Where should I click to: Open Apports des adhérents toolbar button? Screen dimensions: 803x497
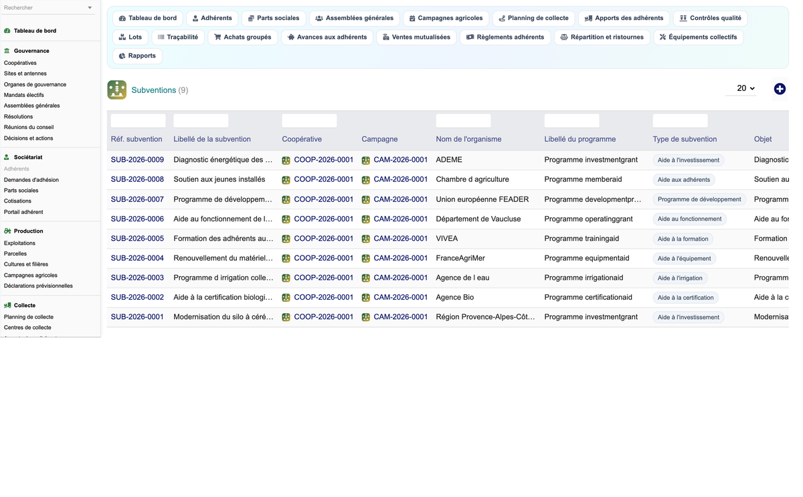(624, 18)
